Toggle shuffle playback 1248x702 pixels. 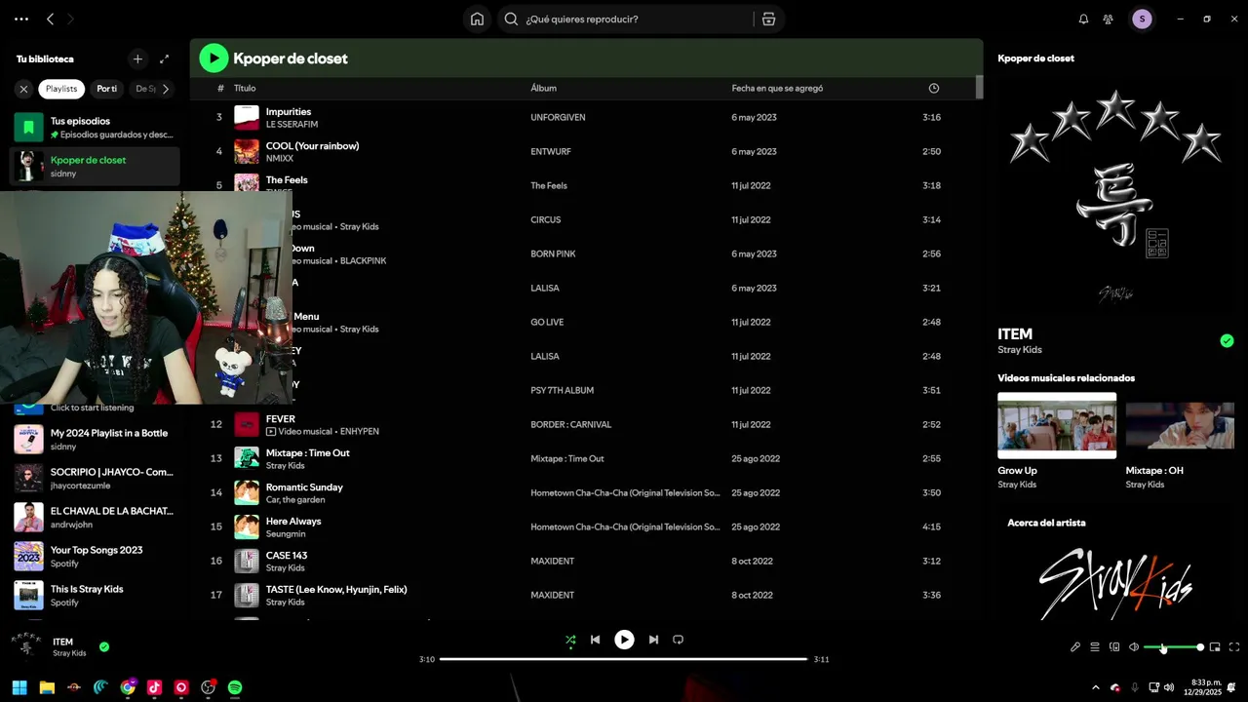tap(570, 640)
